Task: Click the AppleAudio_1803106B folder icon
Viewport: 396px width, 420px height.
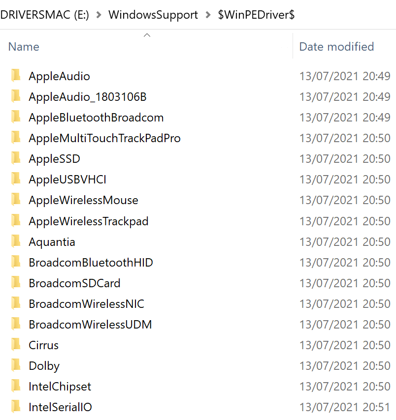Action: point(16,96)
